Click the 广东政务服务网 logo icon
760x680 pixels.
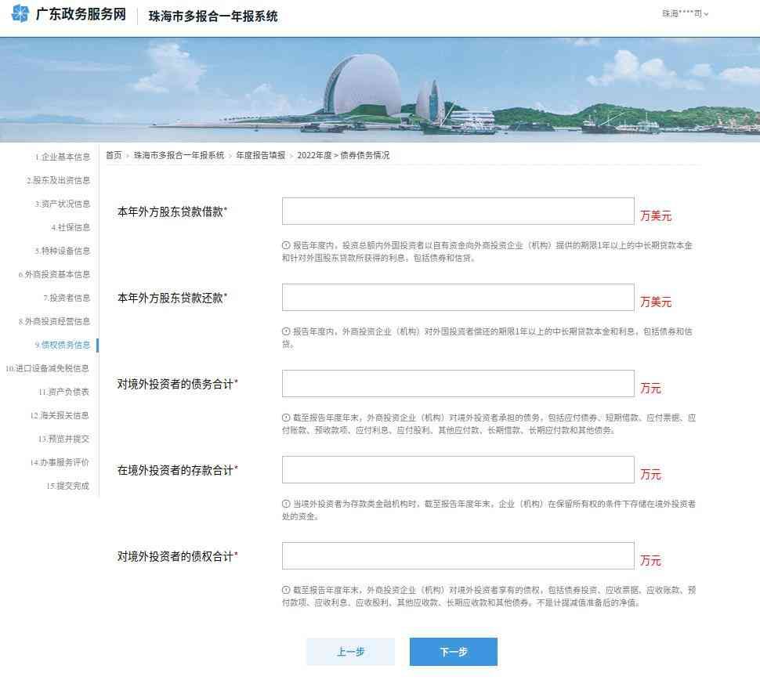click(20, 14)
